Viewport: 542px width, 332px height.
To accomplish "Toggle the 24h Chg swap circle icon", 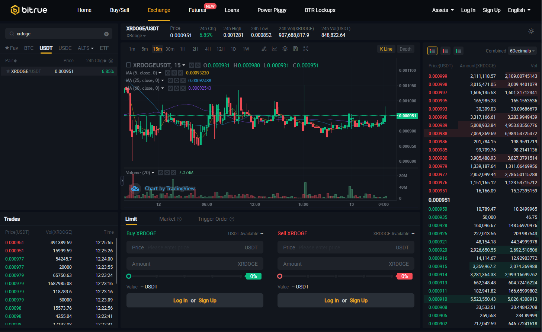I will pyautogui.click(x=111, y=61).
